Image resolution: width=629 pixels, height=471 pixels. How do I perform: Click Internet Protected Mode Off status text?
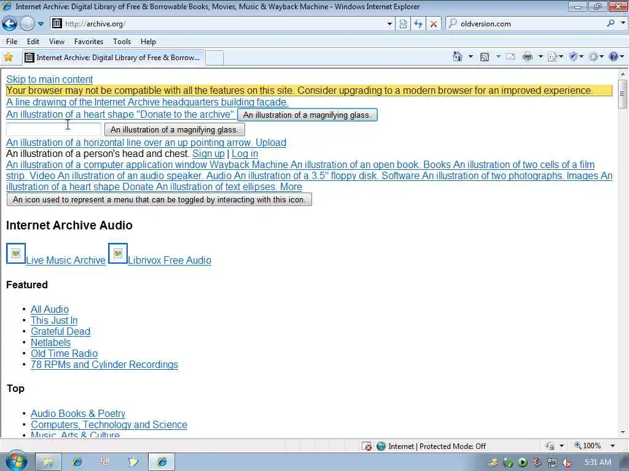tap(437, 446)
